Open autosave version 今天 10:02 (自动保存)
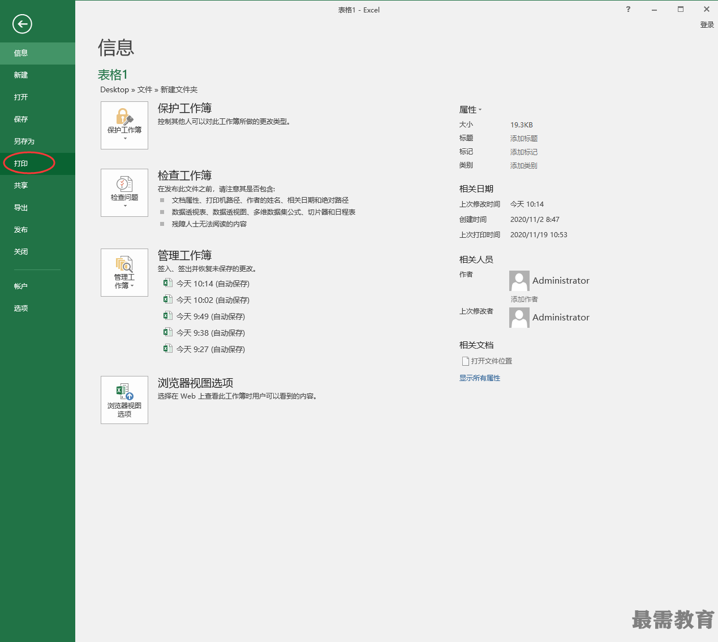The width and height of the screenshot is (718, 642). (213, 300)
